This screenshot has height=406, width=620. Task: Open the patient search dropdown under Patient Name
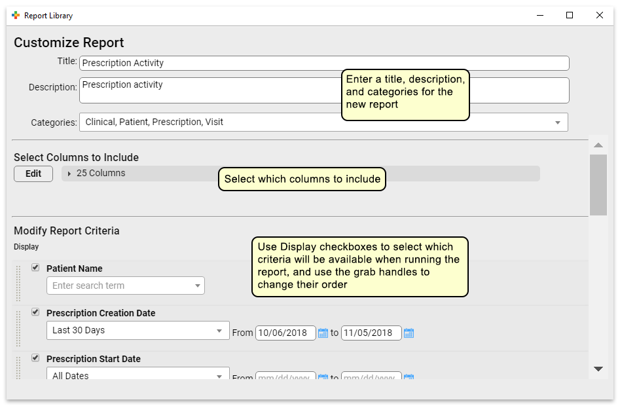pos(197,286)
